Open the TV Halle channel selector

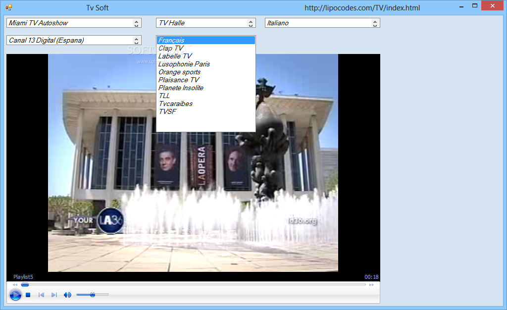[x=205, y=23]
